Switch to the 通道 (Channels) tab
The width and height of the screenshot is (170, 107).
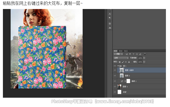121,51
